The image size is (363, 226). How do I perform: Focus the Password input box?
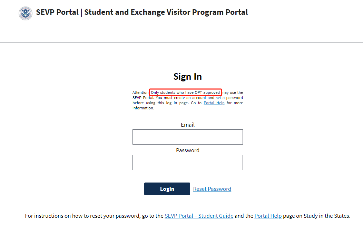pos(187,163)
